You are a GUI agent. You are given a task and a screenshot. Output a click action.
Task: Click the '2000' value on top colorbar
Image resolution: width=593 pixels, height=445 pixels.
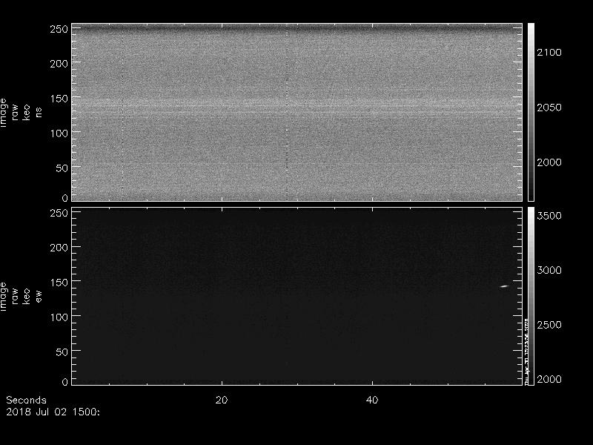[x=549, y=162]
